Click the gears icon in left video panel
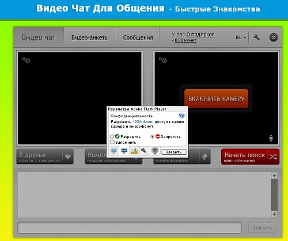 26,60
